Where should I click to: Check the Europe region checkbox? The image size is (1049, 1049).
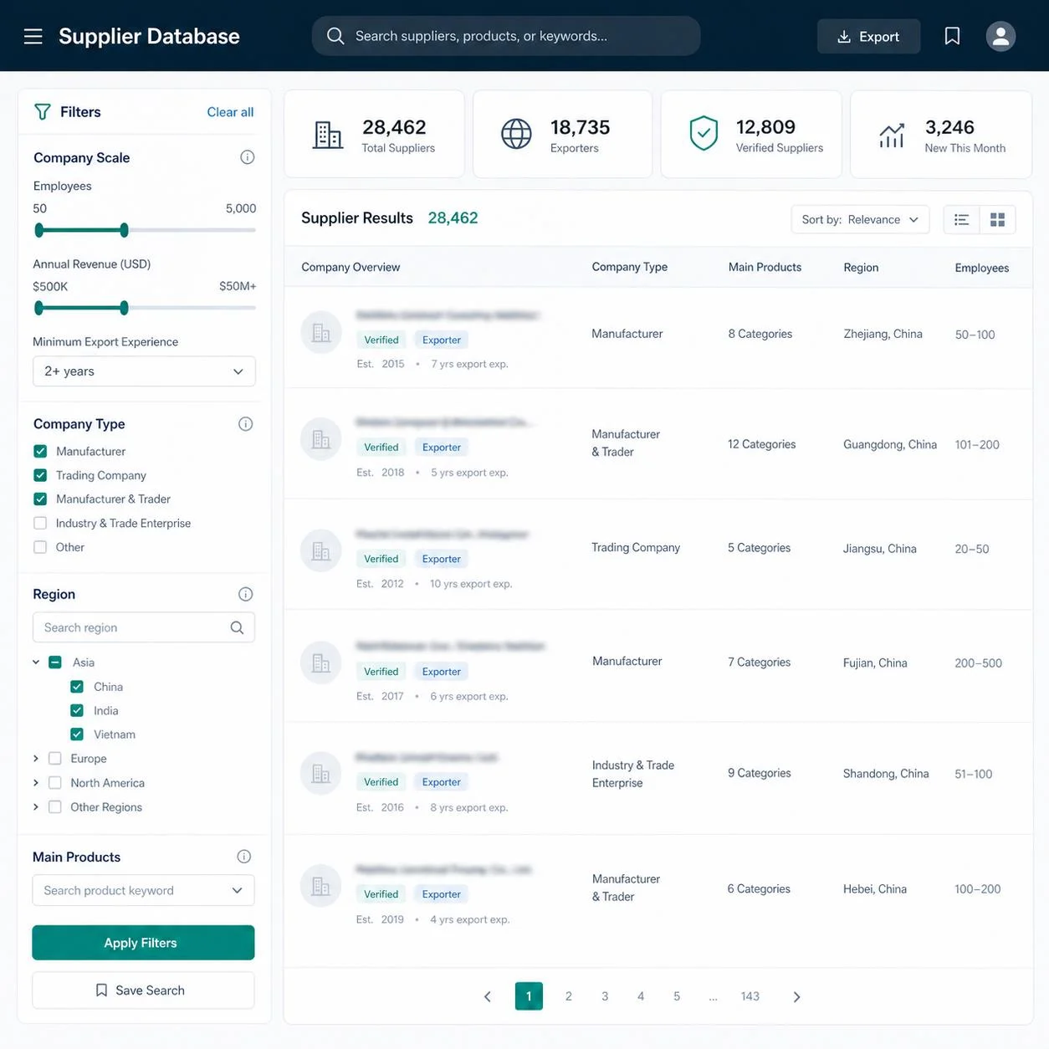pos(55,759)
